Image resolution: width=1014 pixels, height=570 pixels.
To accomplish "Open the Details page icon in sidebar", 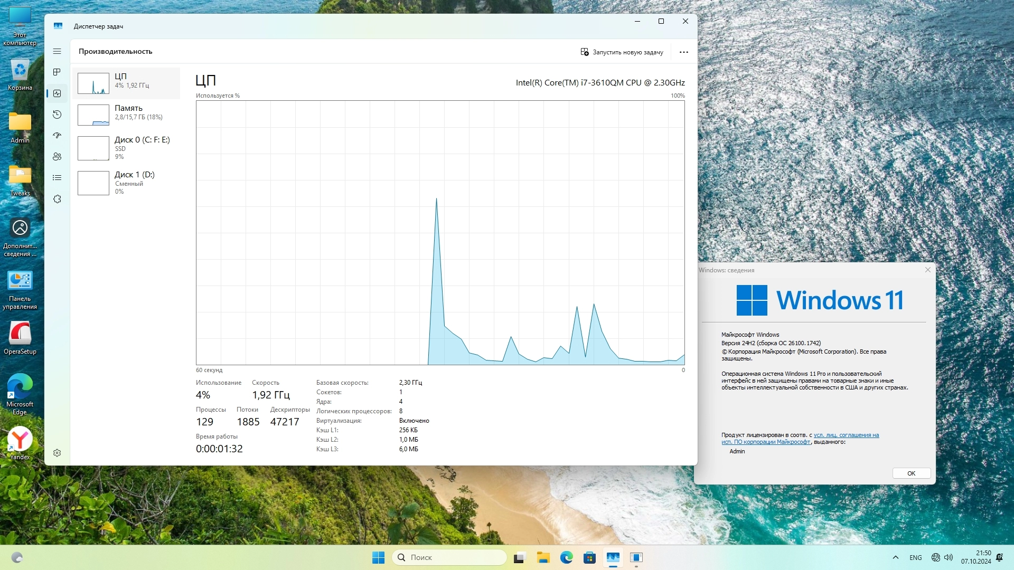I will point(57,178).
